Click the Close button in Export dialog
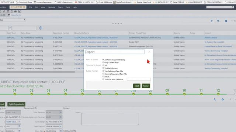This screenshot has width=236, height=132. coord(146,86)
